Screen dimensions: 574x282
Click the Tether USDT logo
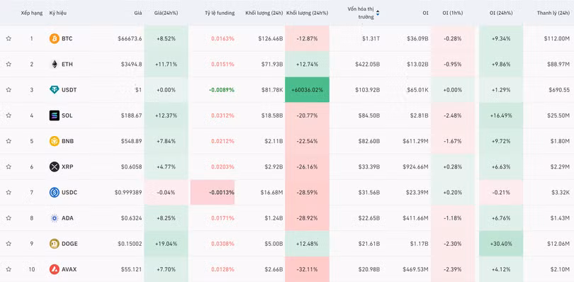[54, 90]
